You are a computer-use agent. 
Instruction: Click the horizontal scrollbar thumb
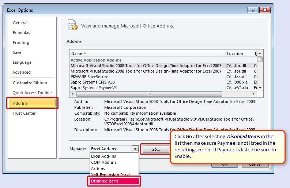[x=149, y=94]
